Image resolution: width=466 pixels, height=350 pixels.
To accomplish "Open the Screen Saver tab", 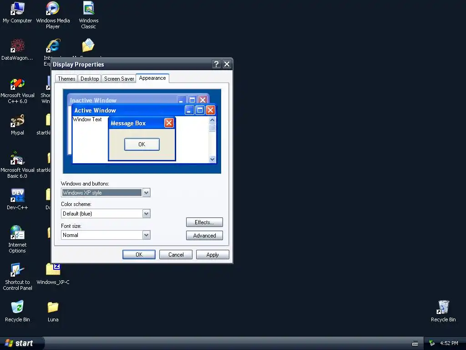I will click(x=119, y=79).
